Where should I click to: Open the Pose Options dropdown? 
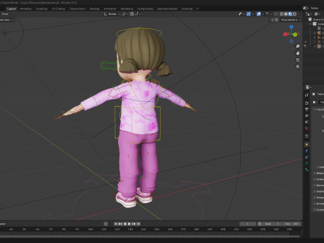pyautogui.click(x=291, y=20)
